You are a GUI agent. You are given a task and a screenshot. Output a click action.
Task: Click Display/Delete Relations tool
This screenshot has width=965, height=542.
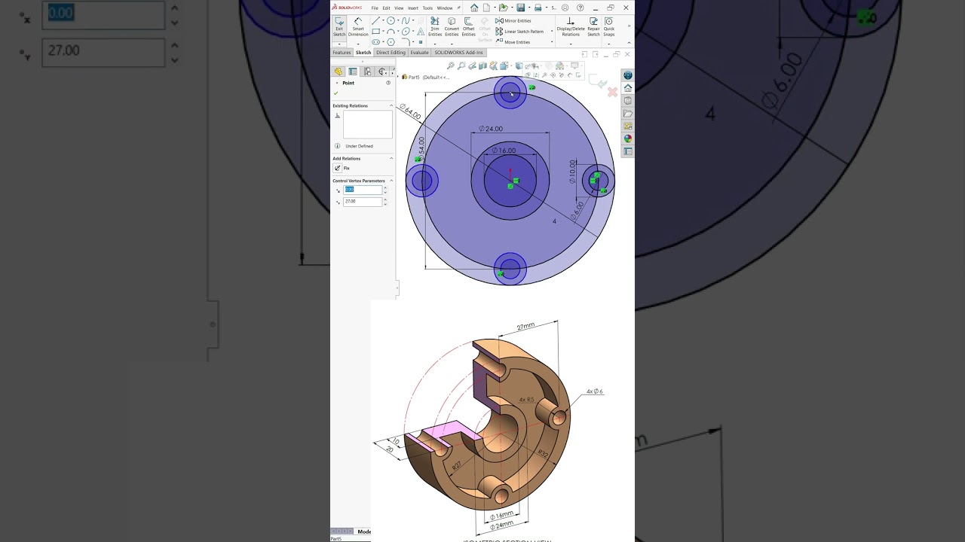(x=571, y=27)
